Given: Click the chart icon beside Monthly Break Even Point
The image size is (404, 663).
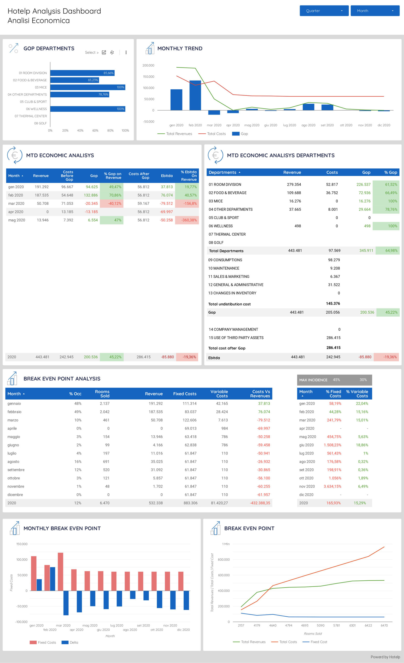Looking at the screenshot, I should (15, 528).
